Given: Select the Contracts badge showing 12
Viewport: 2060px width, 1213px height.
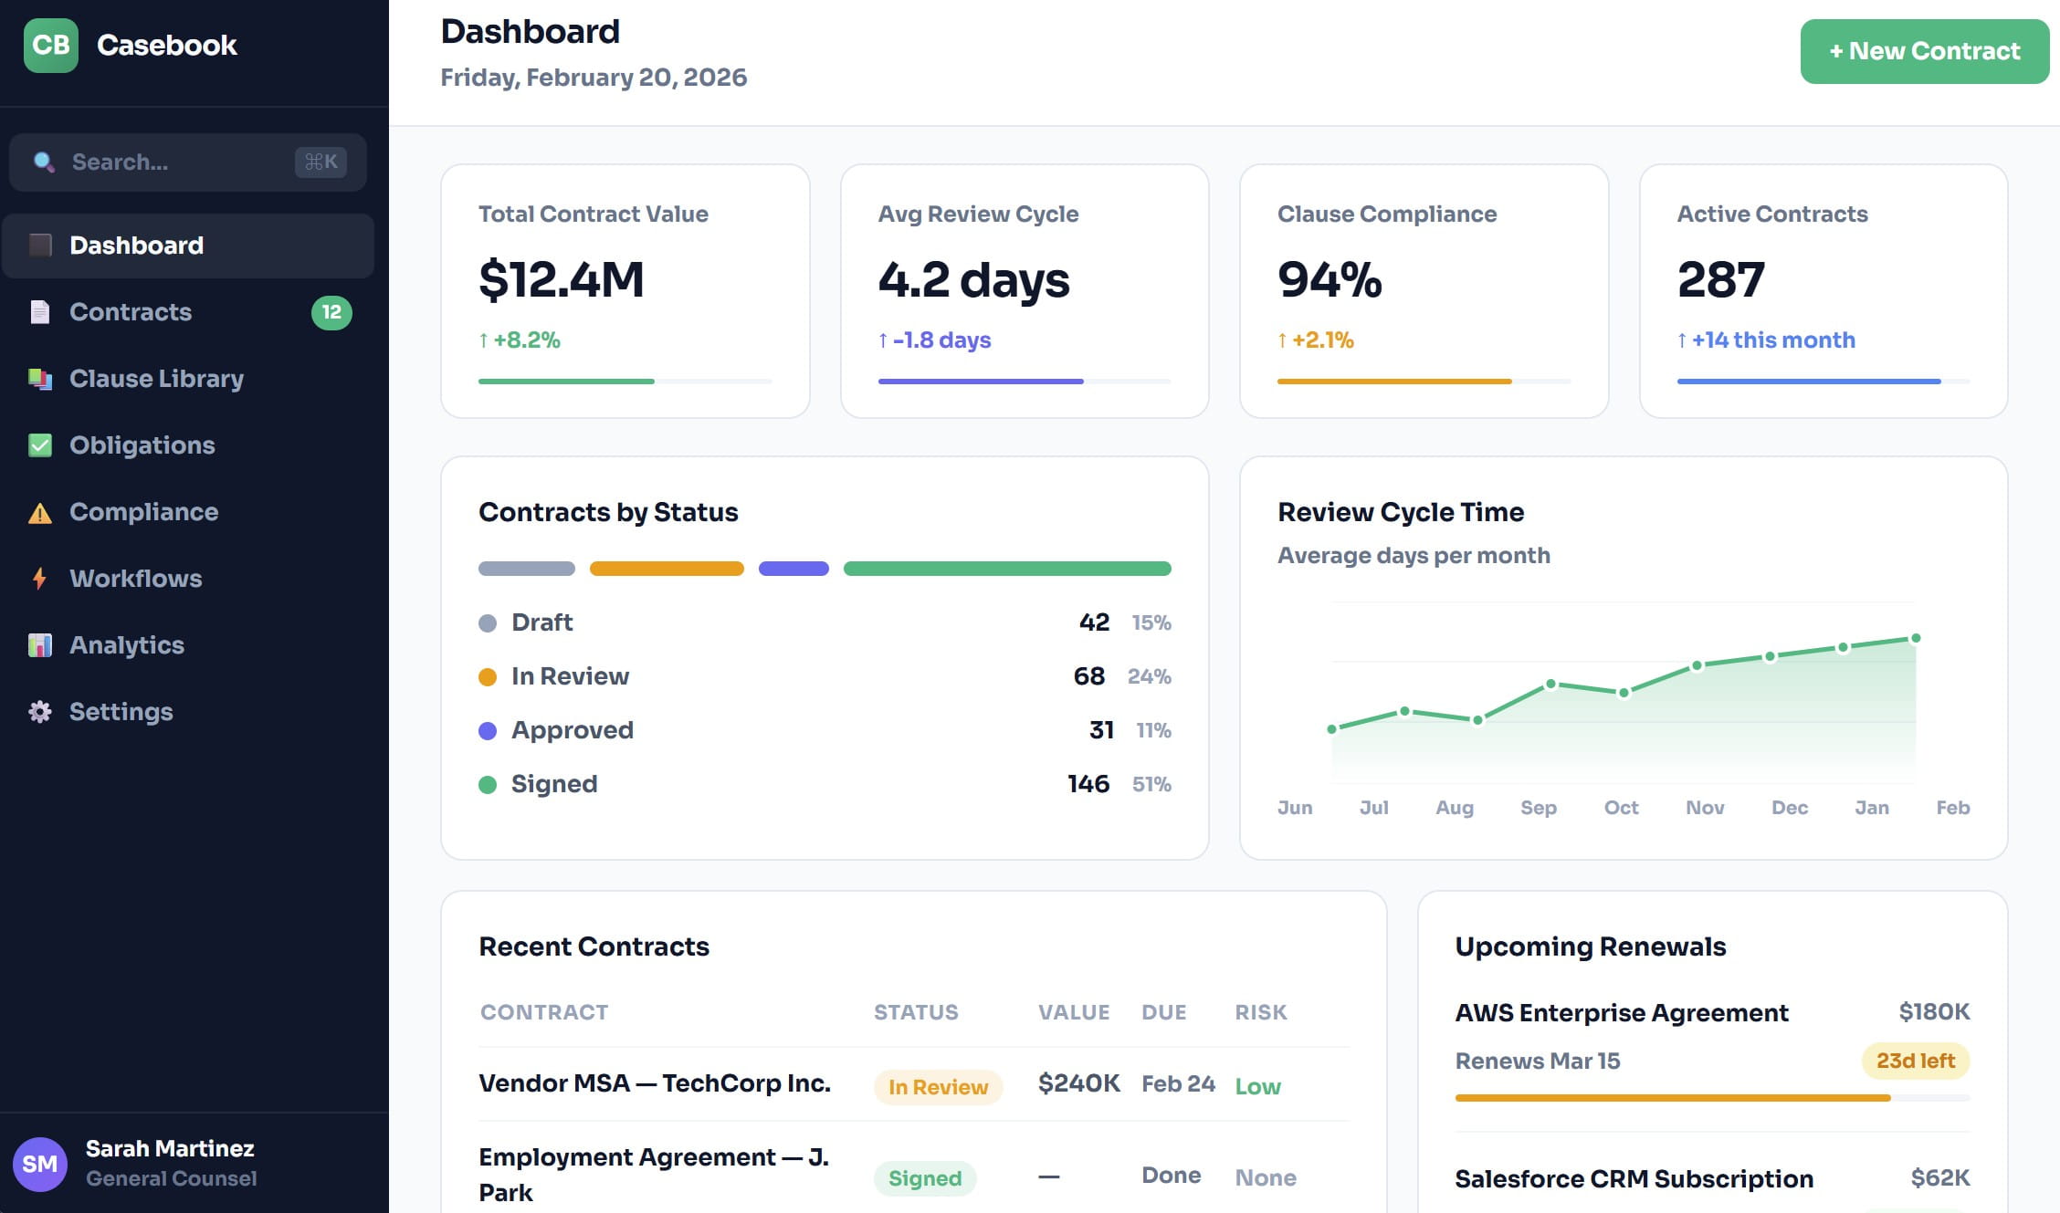Looking at the screenshot, I should tap(331, 312).
